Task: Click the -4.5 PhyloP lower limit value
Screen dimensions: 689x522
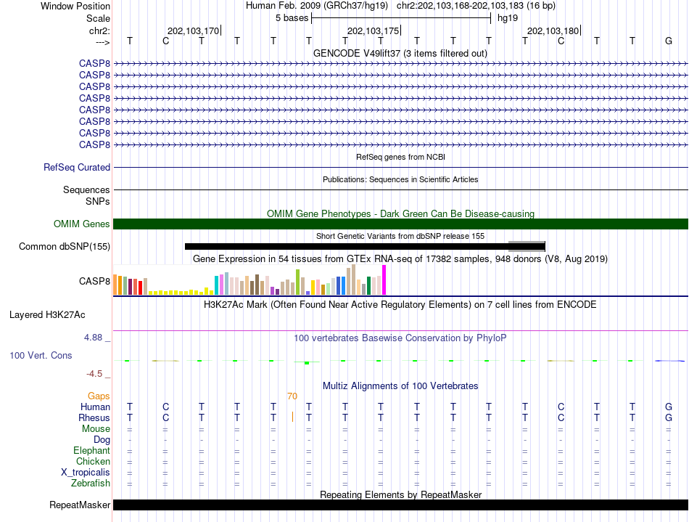Action: 94,374
